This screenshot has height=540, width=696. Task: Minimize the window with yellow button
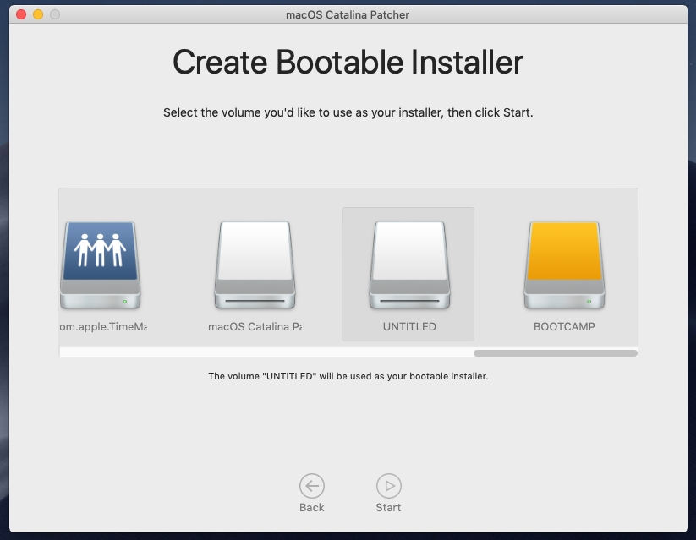tap(38, 14)
